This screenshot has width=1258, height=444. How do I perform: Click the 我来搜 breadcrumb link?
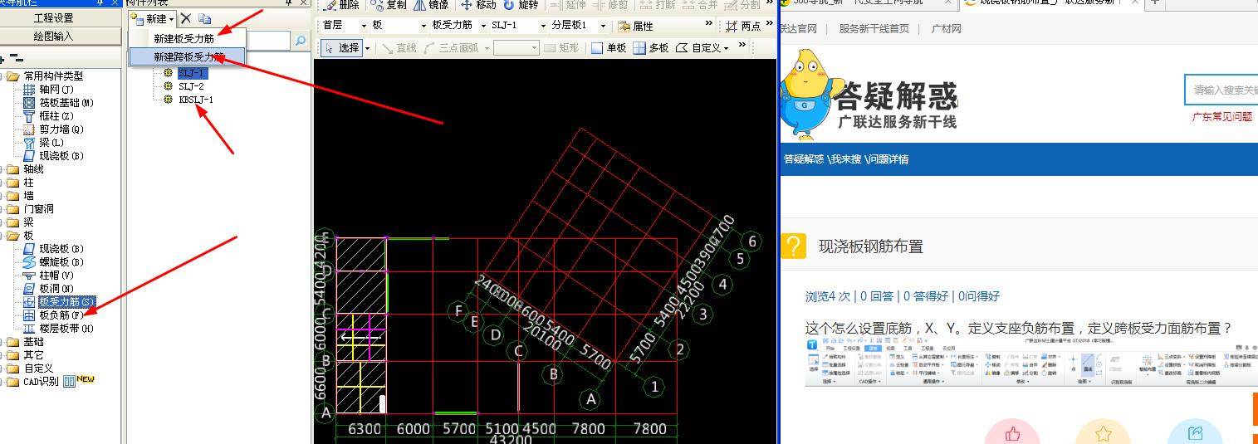click(x=846, y=159)
